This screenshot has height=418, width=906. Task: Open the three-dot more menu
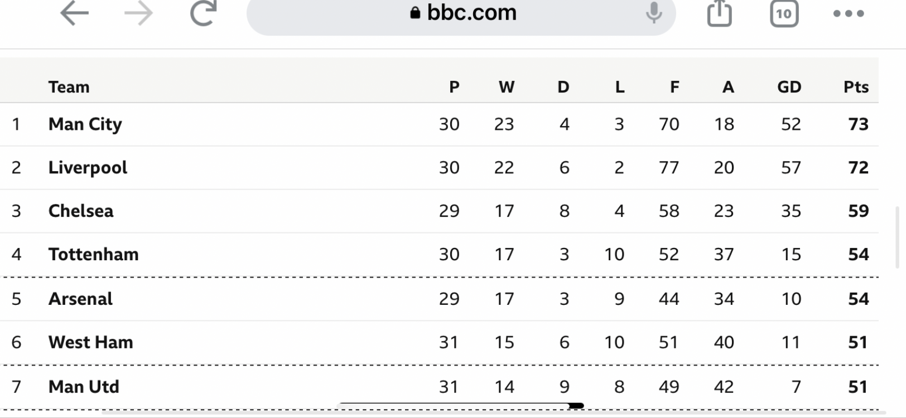(x=849, y=13)
